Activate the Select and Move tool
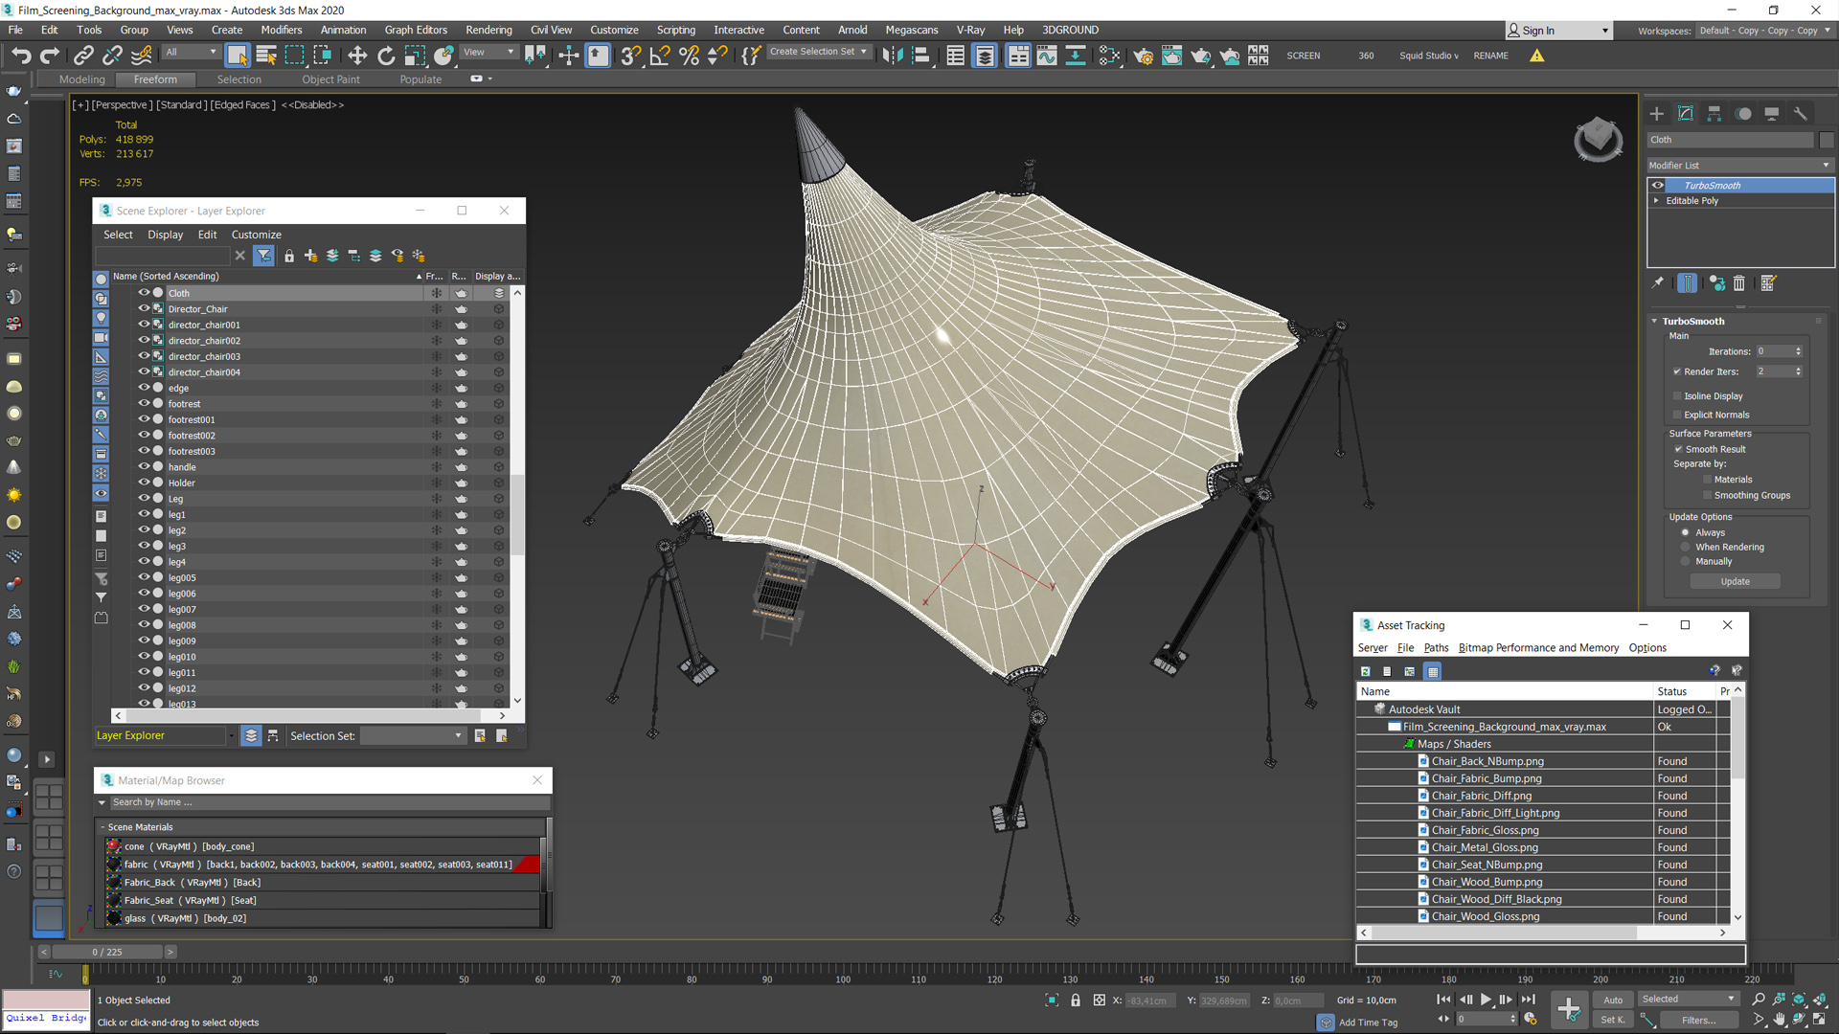The height and width of the screenshot is (1034, 1839). click(x=357, y=56)
